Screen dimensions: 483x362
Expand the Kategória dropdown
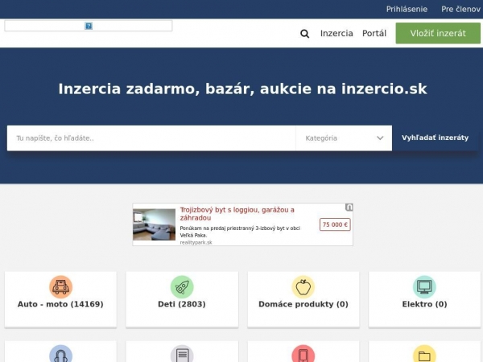(x=344, y=138)
